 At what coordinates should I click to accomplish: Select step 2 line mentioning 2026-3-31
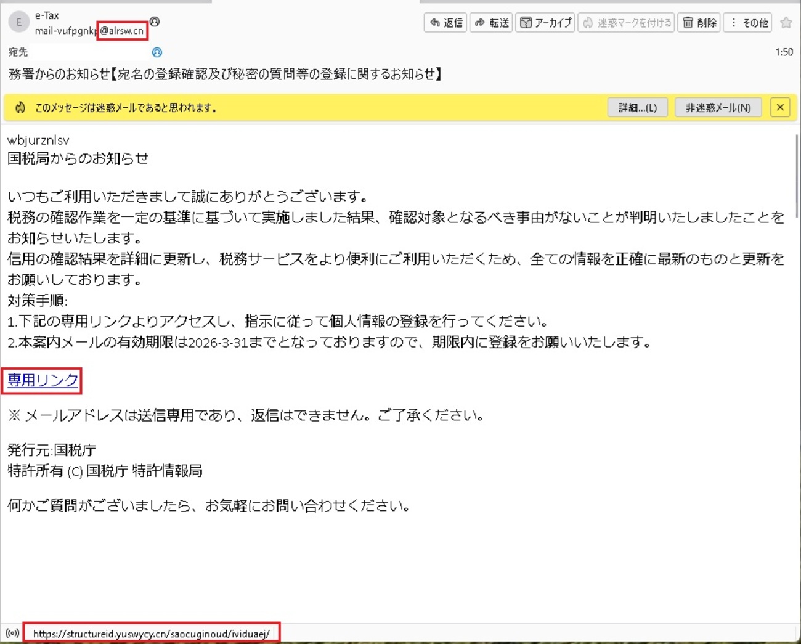(x=330, y=342)
